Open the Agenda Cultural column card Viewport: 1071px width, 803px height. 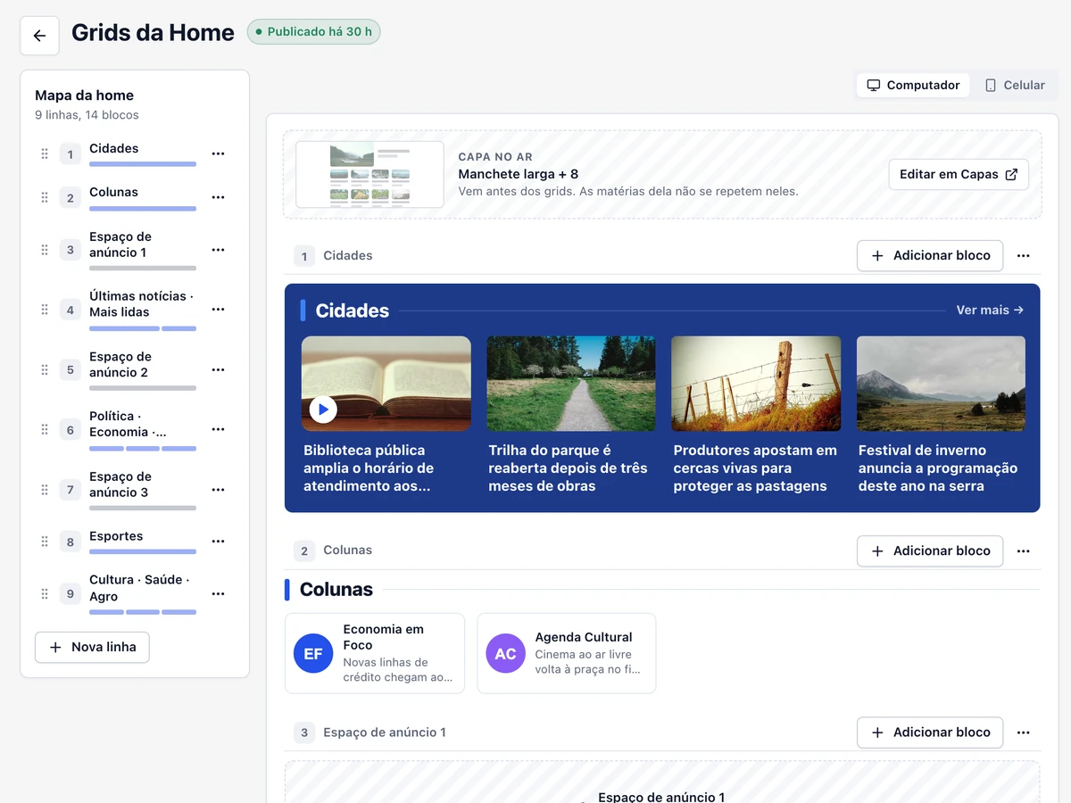pyautogui.click(x=567, y=654)
